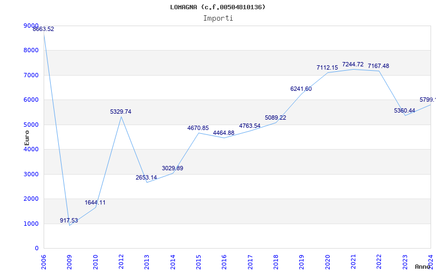The image size is (436, 272).
Task: Select the 8663.52 data label
Action: point(44,29)
